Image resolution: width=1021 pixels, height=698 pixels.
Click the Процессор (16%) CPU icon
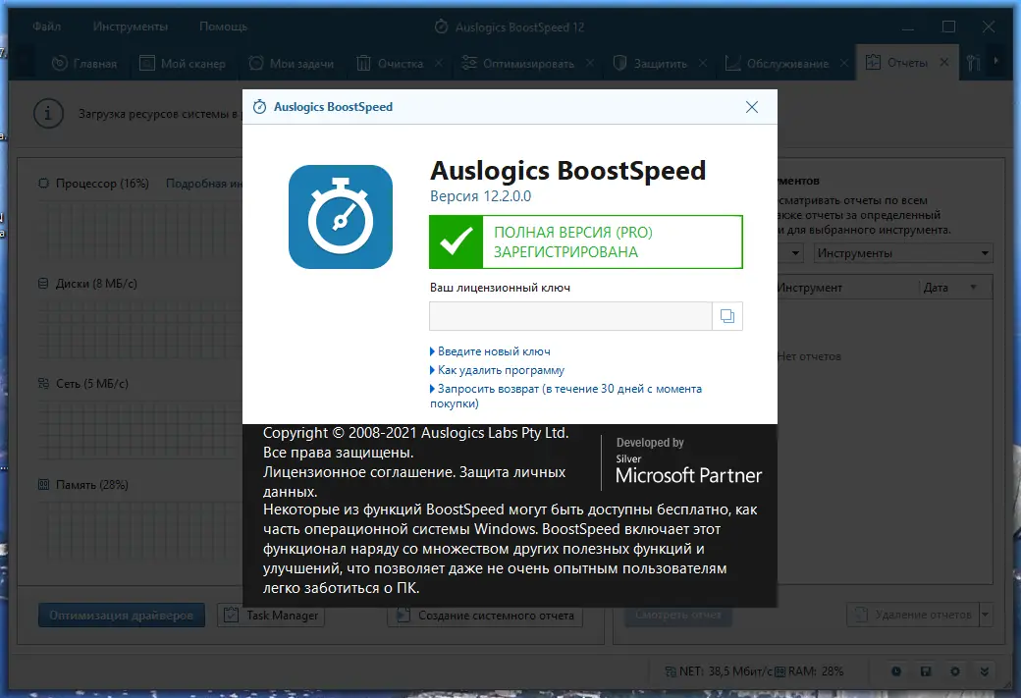(43, 183)
